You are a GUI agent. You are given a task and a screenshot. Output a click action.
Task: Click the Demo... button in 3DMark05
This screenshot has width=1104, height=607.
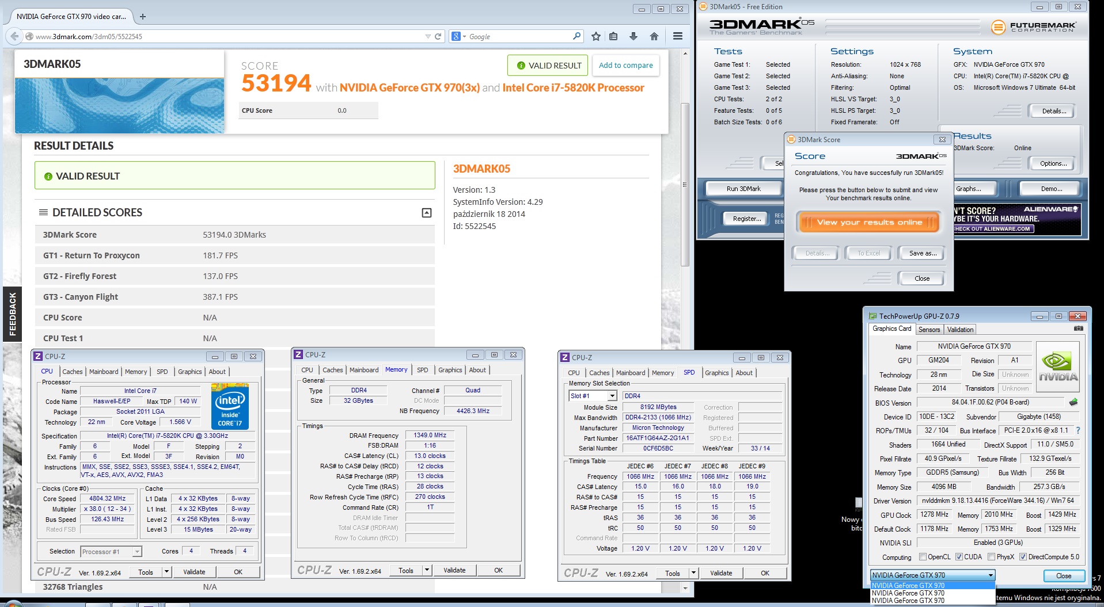click(x=1051, y=189)
